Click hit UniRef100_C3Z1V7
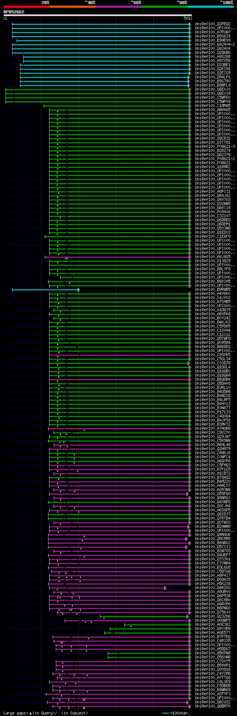 [x=213, y=216]
